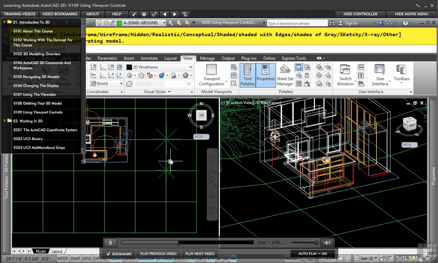
Task: Open World UCS dropdown in Coordinates panel
Action: point(107,83)
